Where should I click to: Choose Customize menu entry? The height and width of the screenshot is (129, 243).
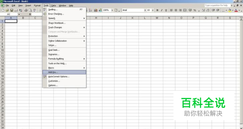click(x=64, y=81)
